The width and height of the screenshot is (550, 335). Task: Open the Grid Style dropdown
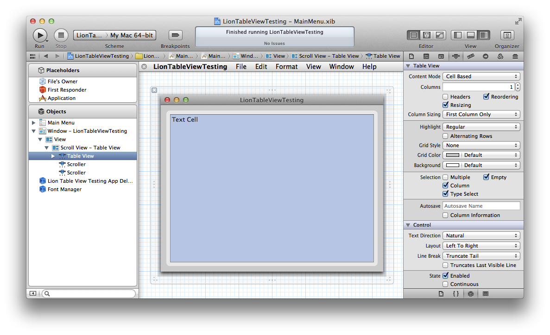[481, 145]
